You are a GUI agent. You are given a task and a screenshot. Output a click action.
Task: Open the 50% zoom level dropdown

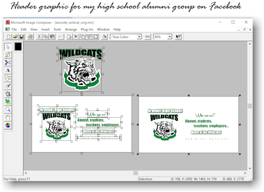(170, 37)
